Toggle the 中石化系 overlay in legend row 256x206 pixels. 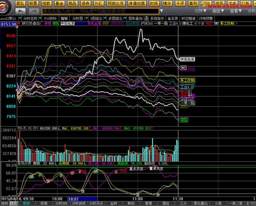(67, 24)
